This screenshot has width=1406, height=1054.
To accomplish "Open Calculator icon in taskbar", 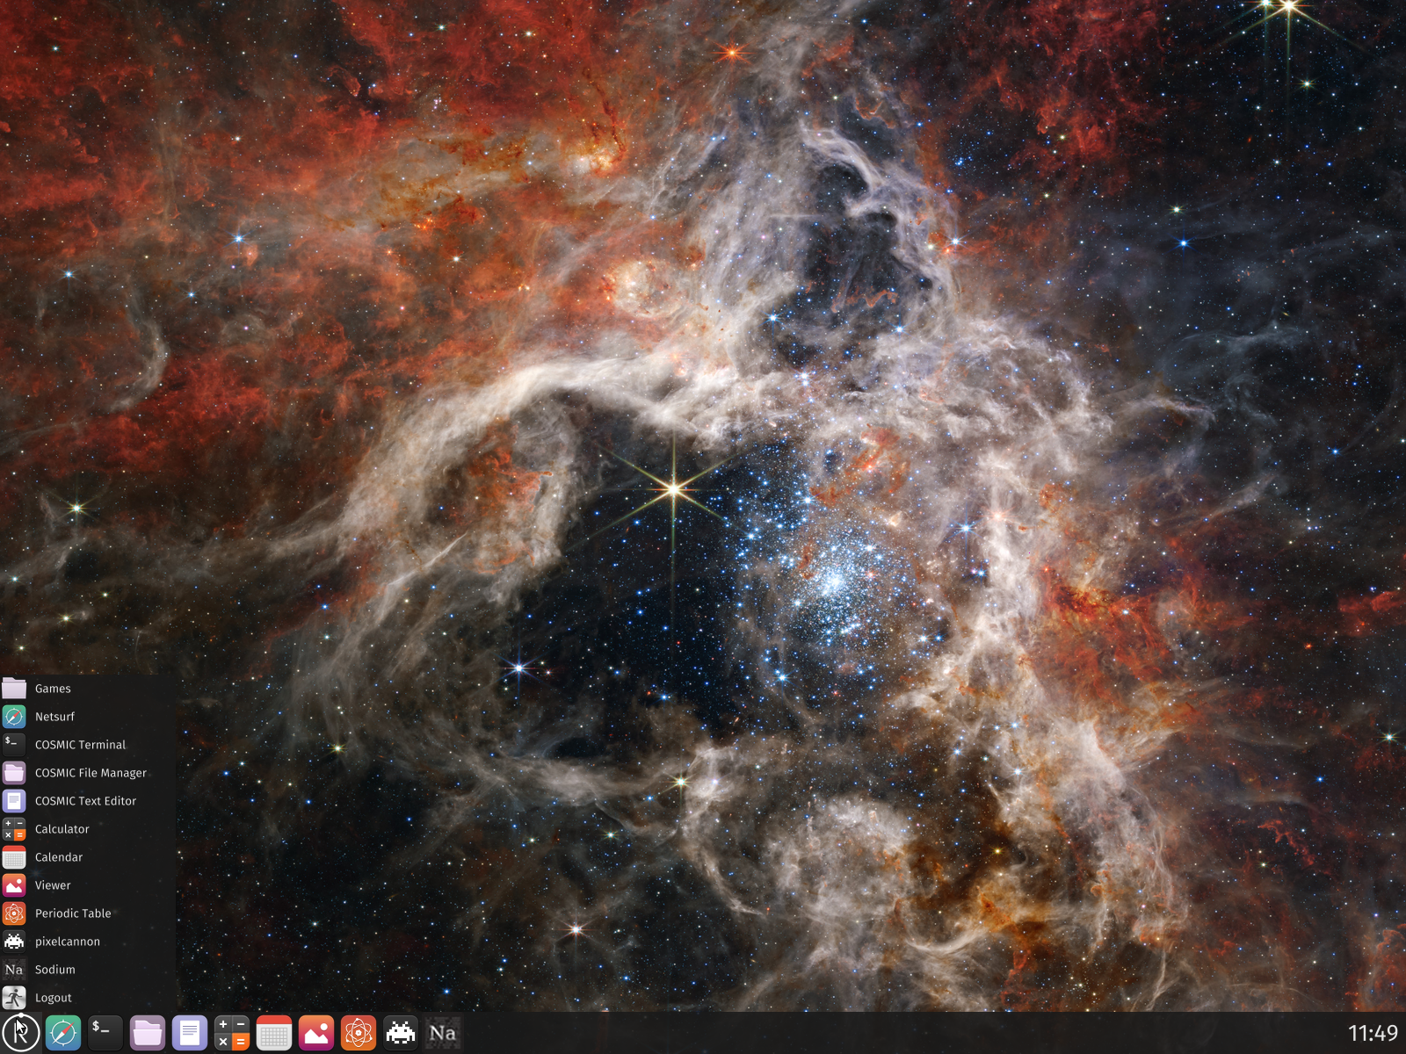I will tap(232, 1033).
